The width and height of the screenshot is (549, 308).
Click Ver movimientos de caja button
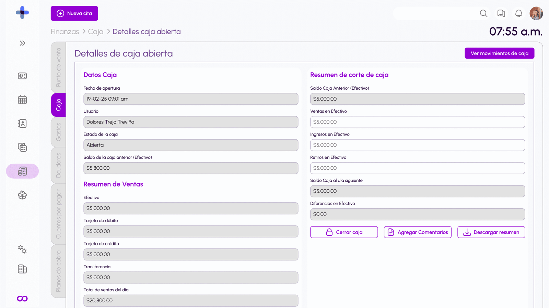499,53
